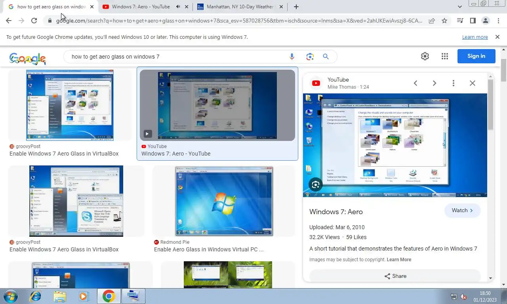Screen dimensions: 507x304
Task: Click the Sign in button
Action: coord(476,56)
